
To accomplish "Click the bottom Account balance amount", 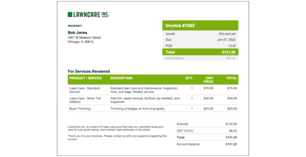I will (x=231, y=144).
